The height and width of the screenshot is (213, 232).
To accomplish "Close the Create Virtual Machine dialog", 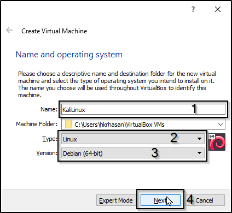I will [218, 9].
